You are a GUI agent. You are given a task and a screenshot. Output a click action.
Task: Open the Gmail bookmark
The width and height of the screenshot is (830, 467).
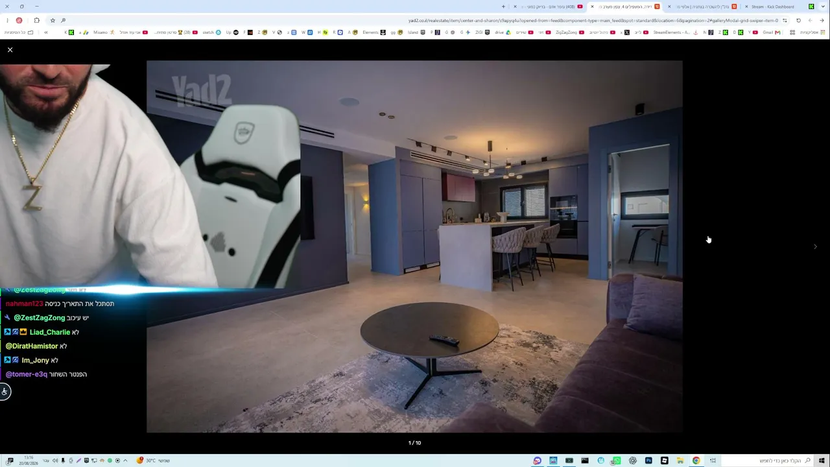771,32
